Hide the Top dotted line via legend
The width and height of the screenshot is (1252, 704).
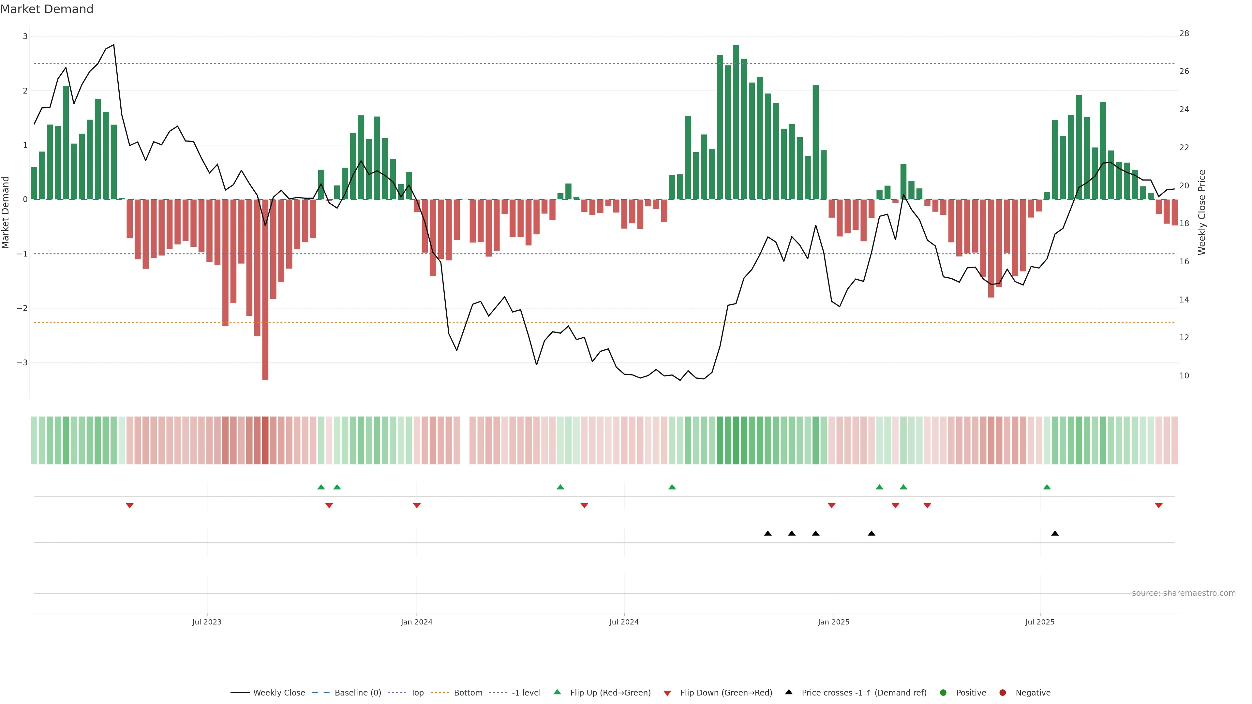pos(417,692)
